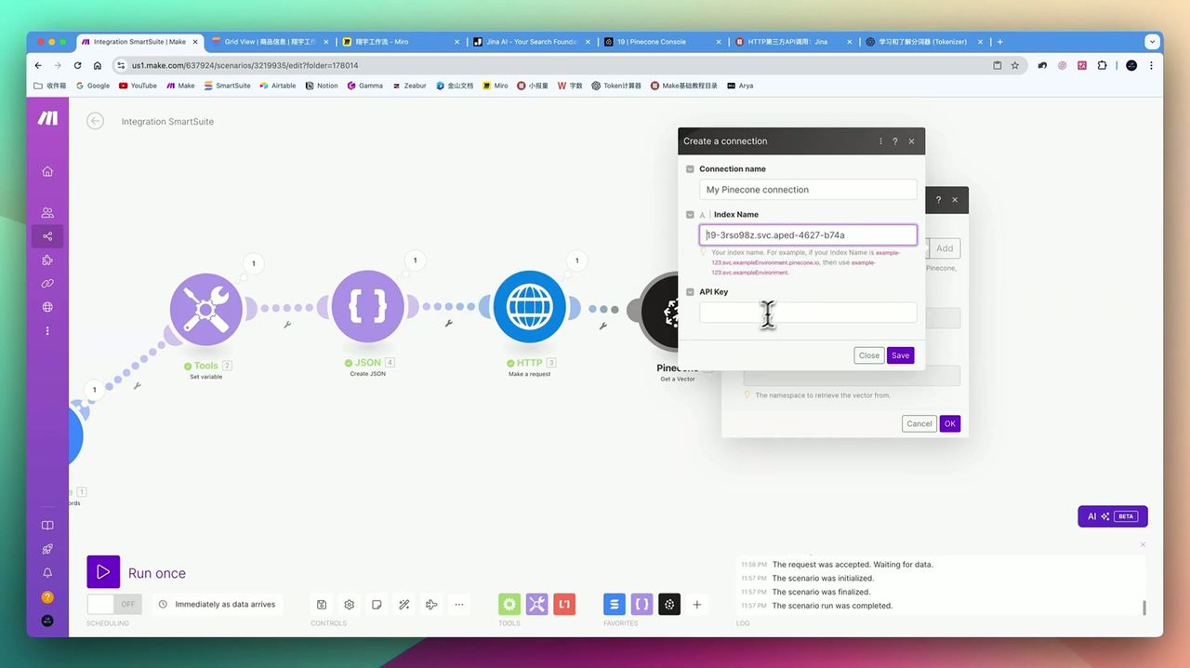The width and height of the screenshot is (1190, 668).
Task: Click the green Flow control tools icon
Action: 509,605
